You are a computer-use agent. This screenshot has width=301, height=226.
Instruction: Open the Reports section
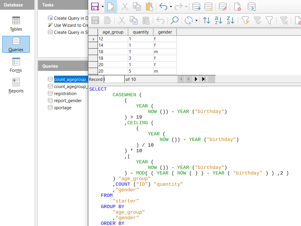click(x=16, y=86)
